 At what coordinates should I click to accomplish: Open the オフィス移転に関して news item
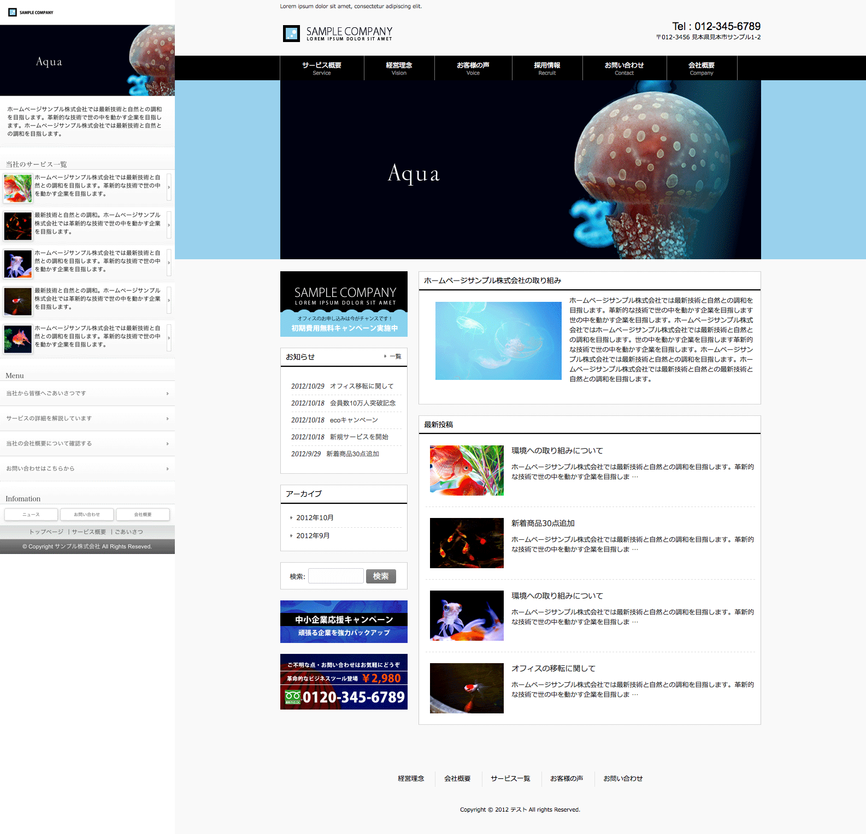pos(361,386)
